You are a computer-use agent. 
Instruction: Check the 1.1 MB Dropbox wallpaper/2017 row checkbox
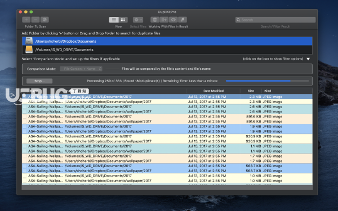coord(25,151)
